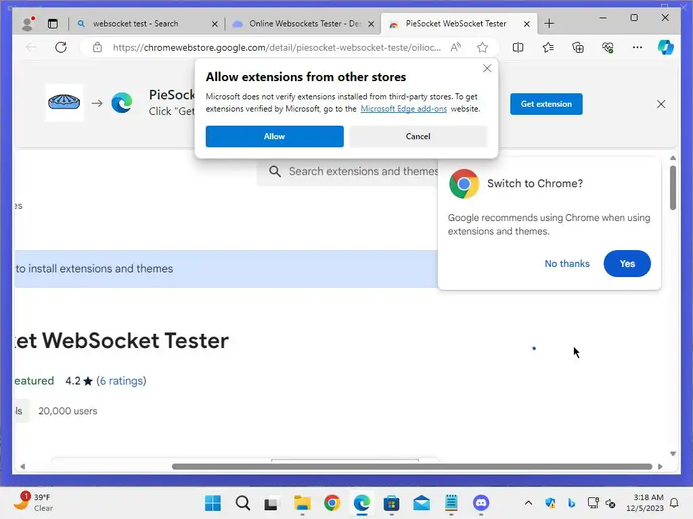Open the Microsoft Edge add-ons link
The image size is (693, 519).
click(x=403, y=109)
